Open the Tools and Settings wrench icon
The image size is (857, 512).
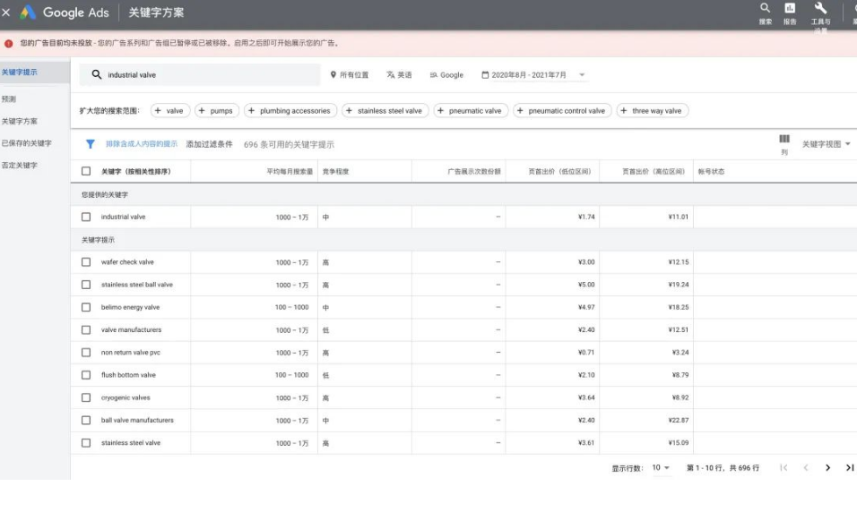click(x=820, y=9)
